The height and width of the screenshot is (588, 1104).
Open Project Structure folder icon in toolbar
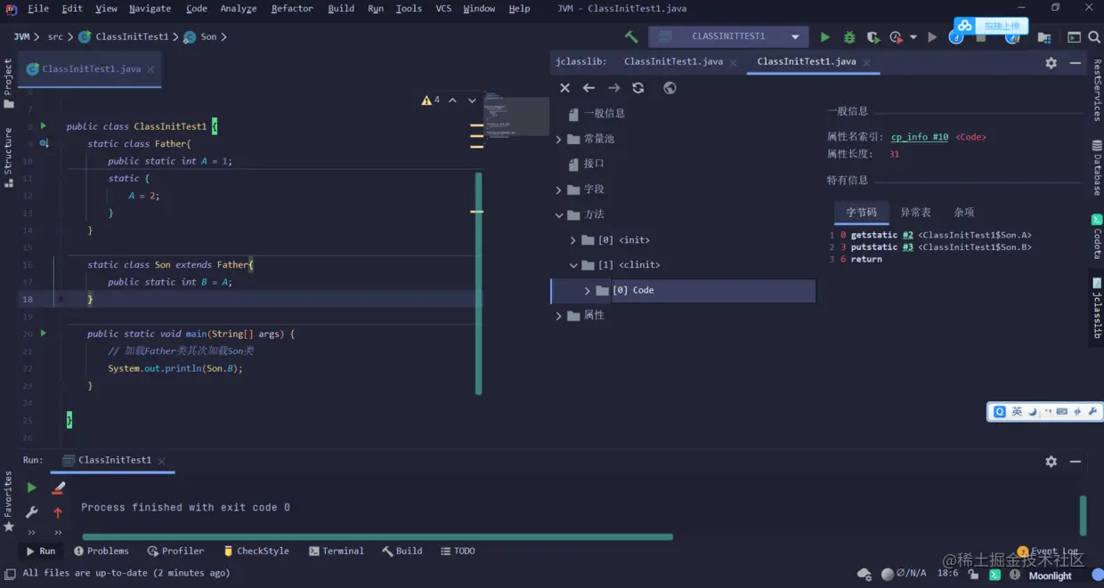tap(1044, 36)
